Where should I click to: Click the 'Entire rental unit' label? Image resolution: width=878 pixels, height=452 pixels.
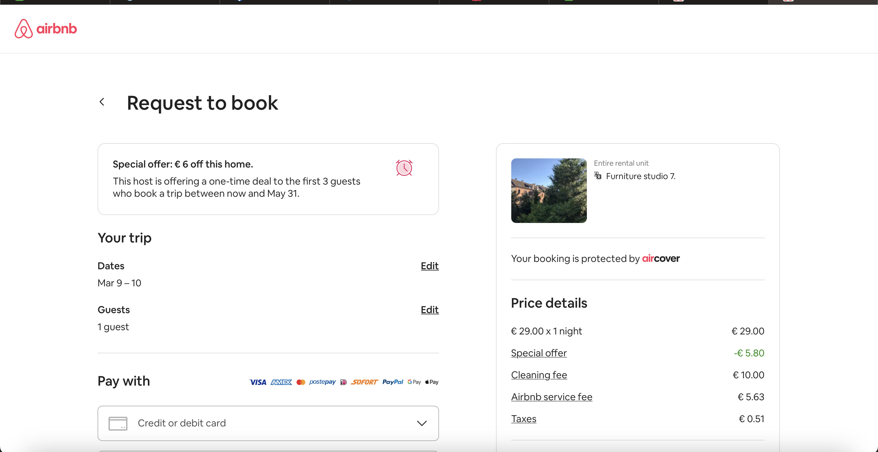pos(621,163)
